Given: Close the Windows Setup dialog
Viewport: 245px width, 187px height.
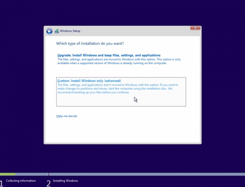Looking at the screenshot, I should click(x=195, y=28).
